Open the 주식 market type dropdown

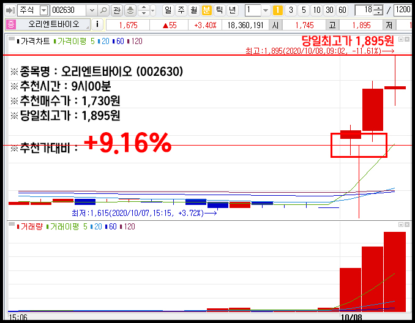point(43,10)
